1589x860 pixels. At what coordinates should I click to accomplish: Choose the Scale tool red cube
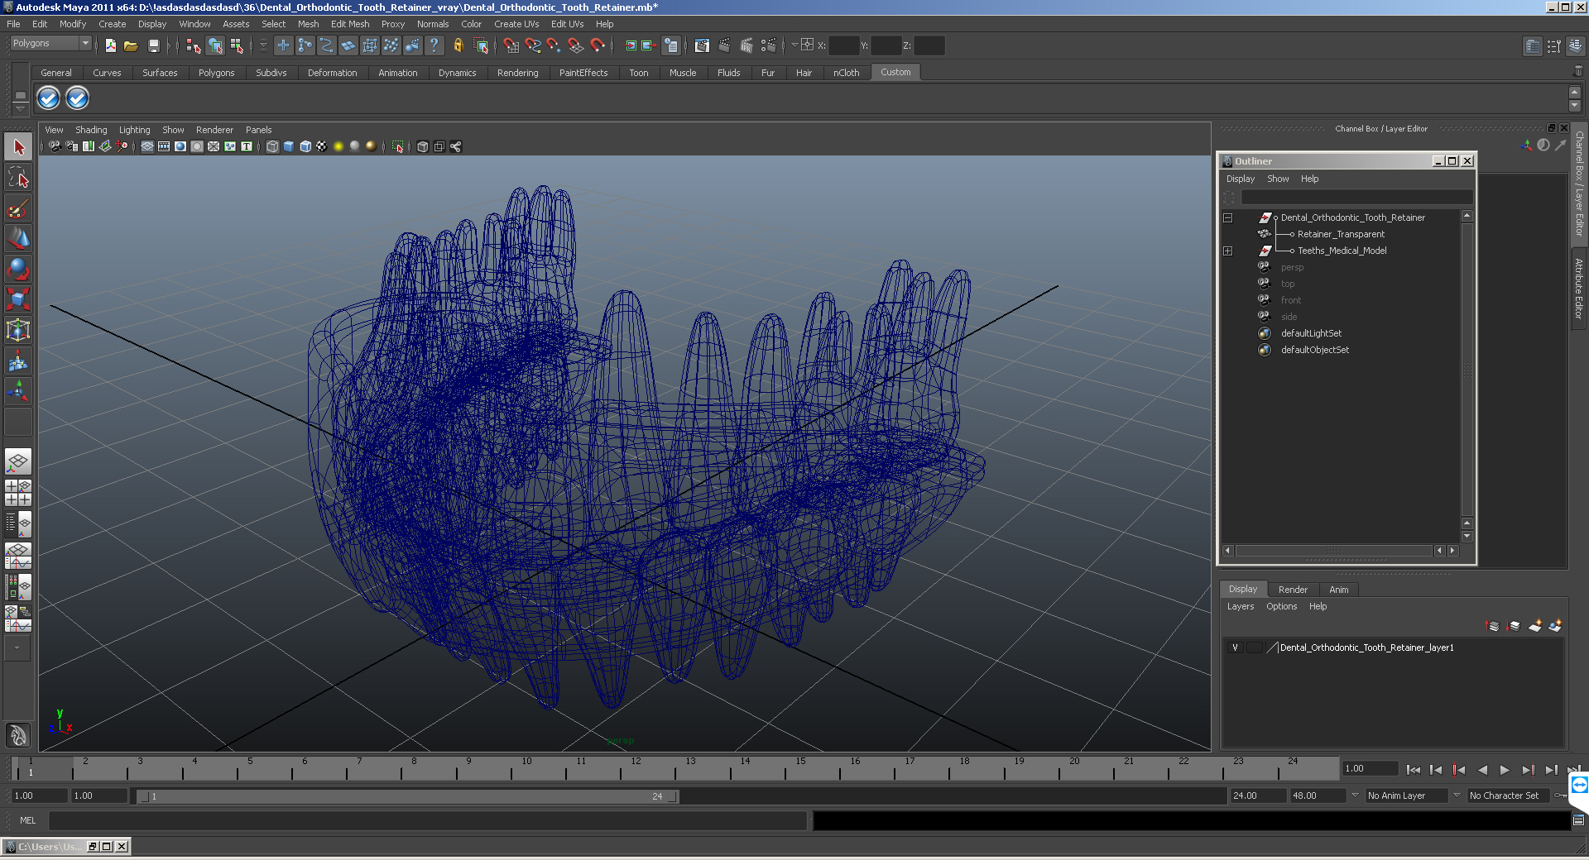pos(18,299)
